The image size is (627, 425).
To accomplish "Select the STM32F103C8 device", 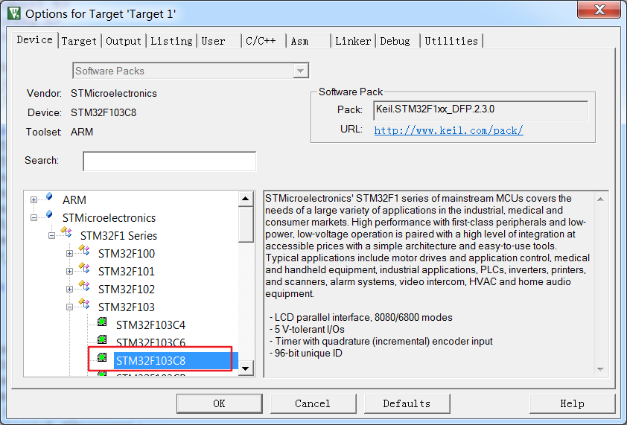I will point(176,361).
